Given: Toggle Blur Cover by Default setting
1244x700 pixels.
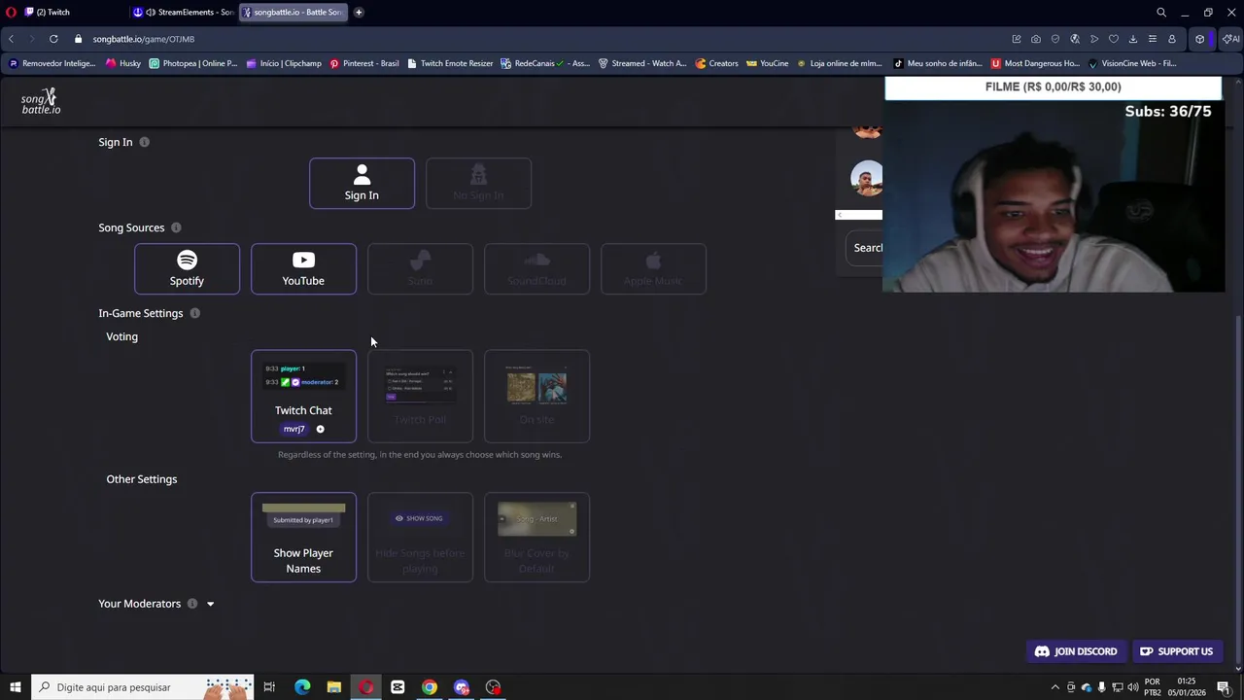Looking at the screenshot, I should (x=536, y=538).
